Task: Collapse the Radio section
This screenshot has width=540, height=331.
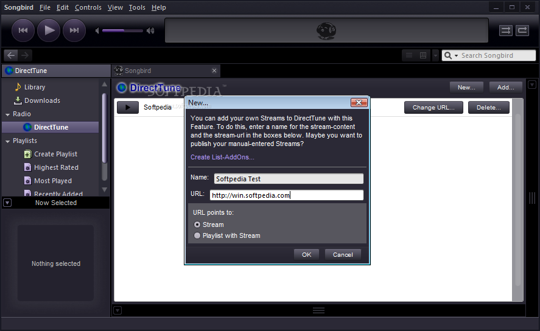Action: [7, 114]
